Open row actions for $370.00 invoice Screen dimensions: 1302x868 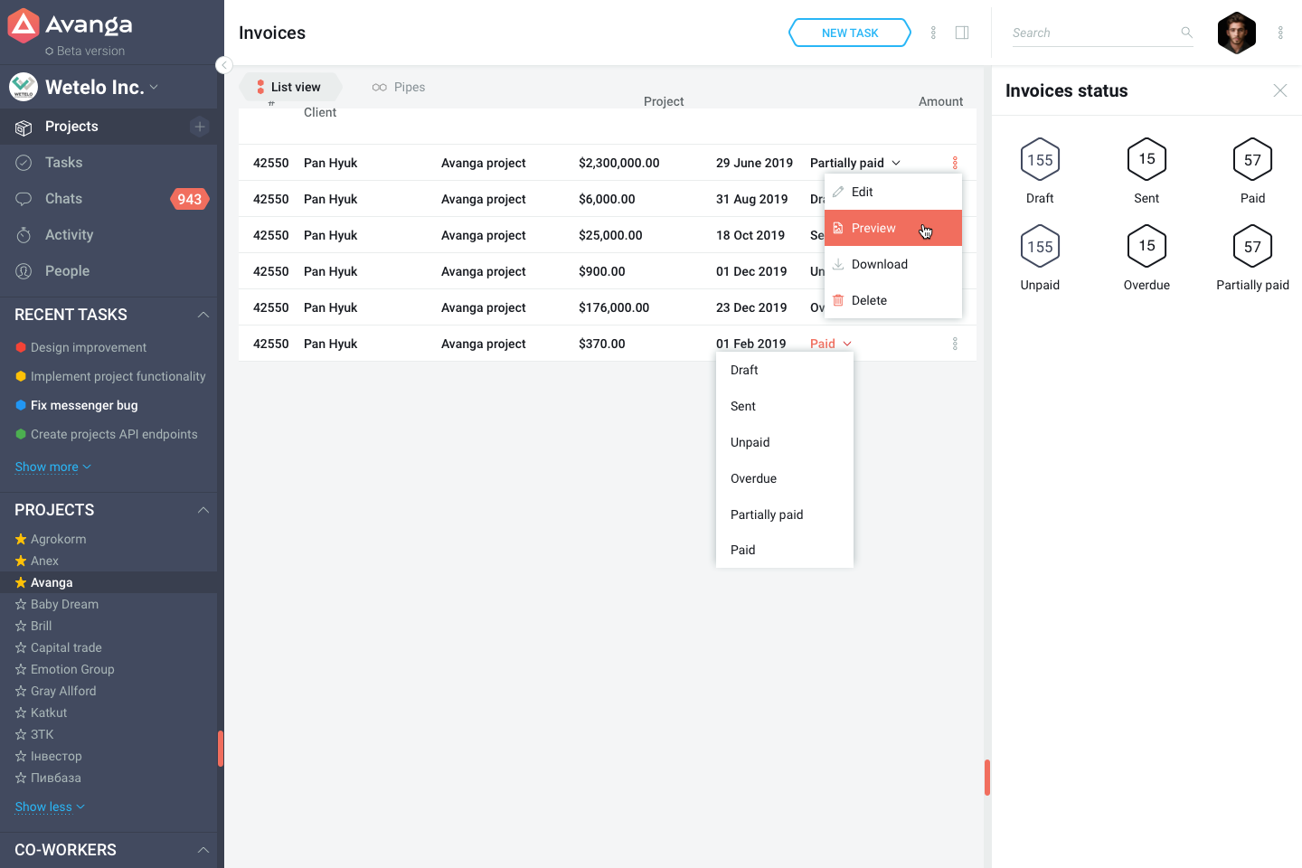pos(955,344)
